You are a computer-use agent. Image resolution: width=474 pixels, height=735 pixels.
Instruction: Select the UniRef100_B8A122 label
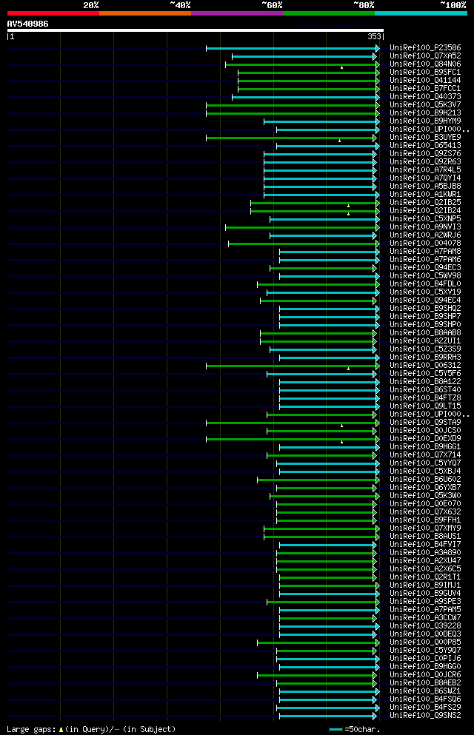(x=425, y=381)
